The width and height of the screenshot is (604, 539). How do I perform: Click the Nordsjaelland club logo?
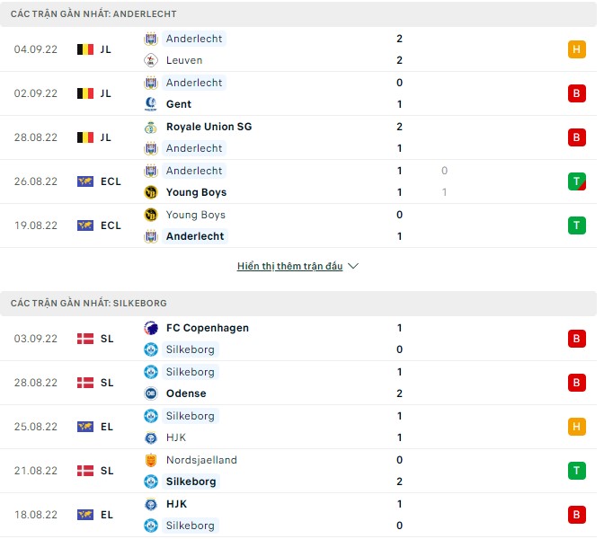(150, 460)
